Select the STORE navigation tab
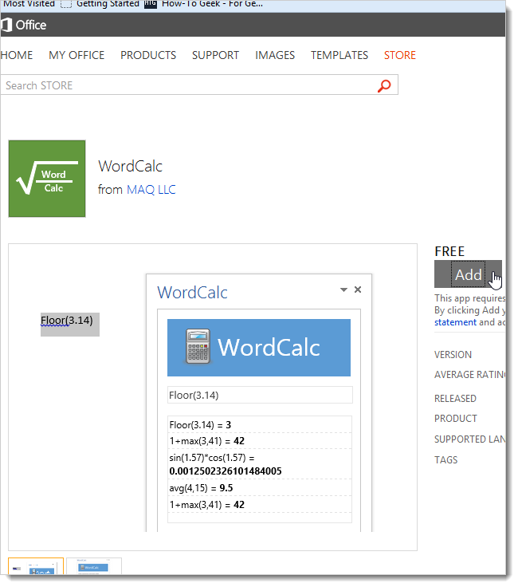Viewport: 518px width, 587px height. [x=400, y=55]
